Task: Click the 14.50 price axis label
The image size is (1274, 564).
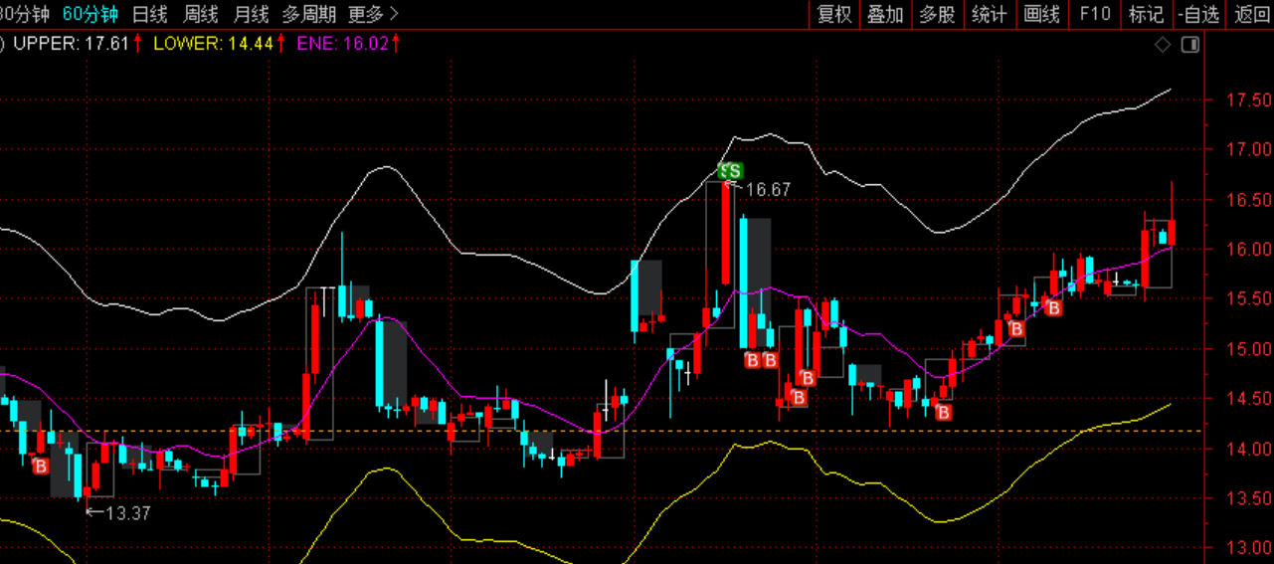Action: (x=1248, y=399)
